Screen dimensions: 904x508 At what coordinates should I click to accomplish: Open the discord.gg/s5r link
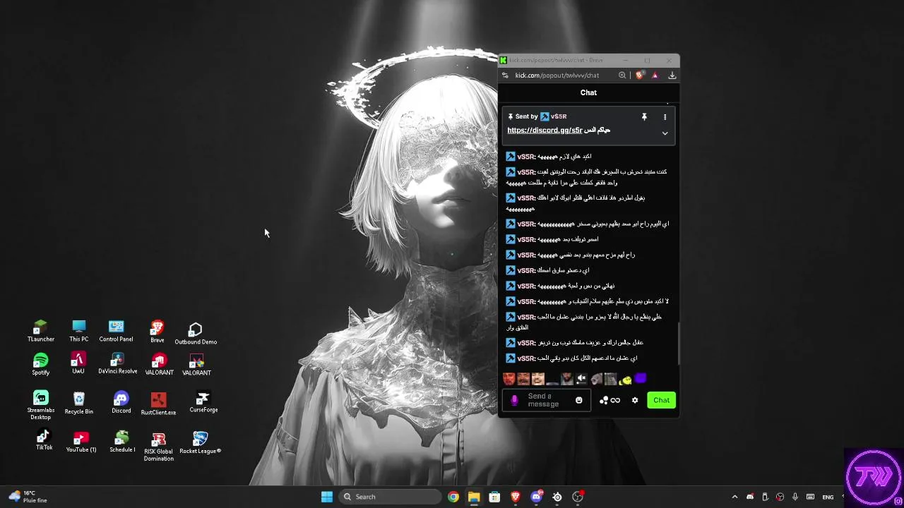545,130
